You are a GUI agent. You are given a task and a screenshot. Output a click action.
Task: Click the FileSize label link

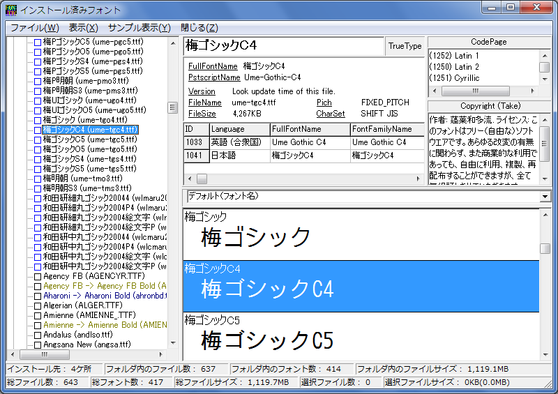click(202, 114)
